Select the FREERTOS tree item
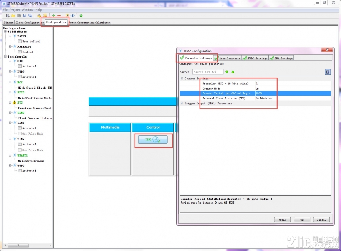This screenshot has height=251, width=341. pyautogui.click(x=24, y=47)
